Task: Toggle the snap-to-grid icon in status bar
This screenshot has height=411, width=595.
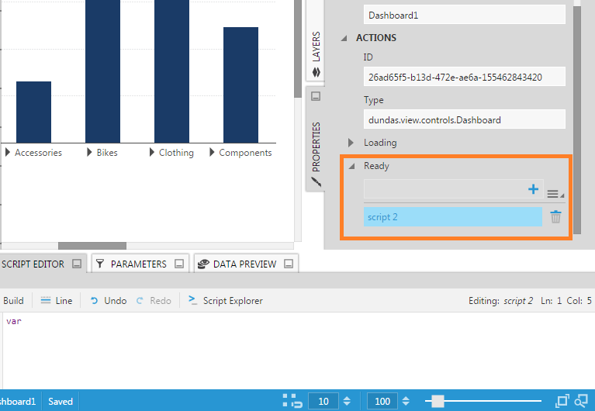Action: pyautogui.click(x=292, y=401)
